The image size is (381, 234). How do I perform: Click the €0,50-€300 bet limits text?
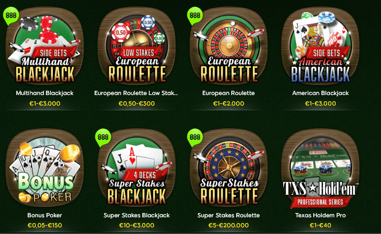(136, 104)
